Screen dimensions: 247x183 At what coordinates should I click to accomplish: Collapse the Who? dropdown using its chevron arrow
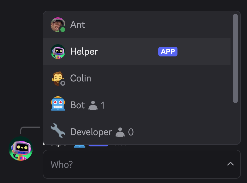[231, 164]
